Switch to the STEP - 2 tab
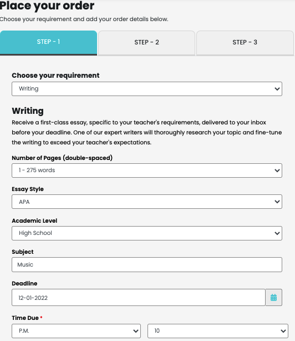The width and height of the screenshot is (295, 341). [x=147, y=43]
